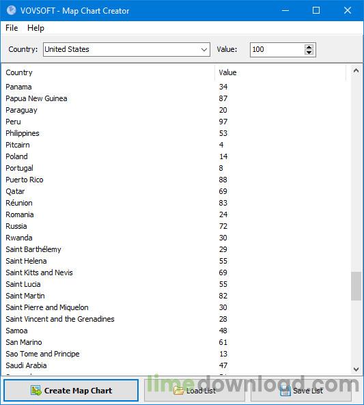Sort by the Value column header
Image resolution: width=364 pixels, height=405 pixels.
click(280, 72)
